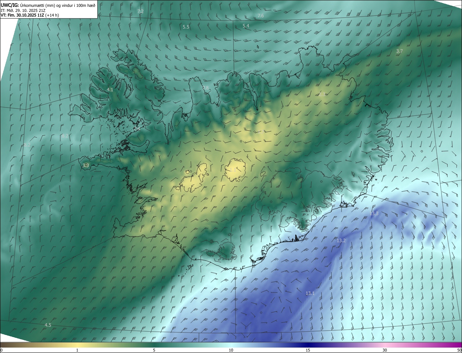Click the 7.6 value label on the map
This screenshot has height=353, width=462.
tap(261, 16)
